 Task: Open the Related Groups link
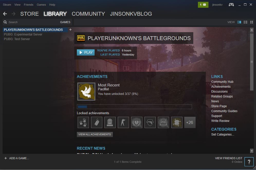(222, 96)
